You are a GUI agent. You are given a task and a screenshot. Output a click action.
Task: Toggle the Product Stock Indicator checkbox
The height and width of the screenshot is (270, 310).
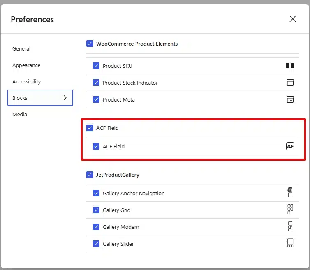96,83
